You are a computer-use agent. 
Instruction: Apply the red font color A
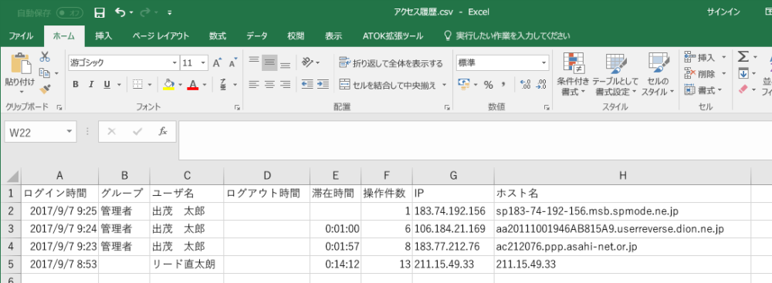(x=193, y=85)
